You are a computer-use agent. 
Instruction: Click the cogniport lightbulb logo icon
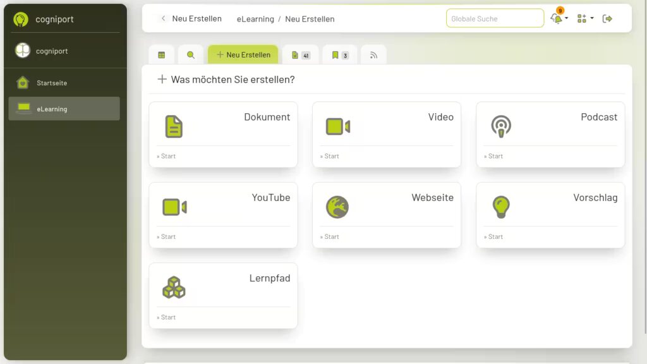point(21,19)
